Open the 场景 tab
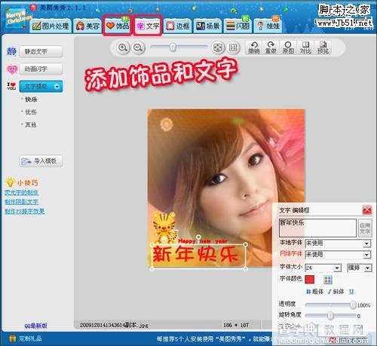Image resolution: width=377 pixels, height=346 pixels. (207, 26)
